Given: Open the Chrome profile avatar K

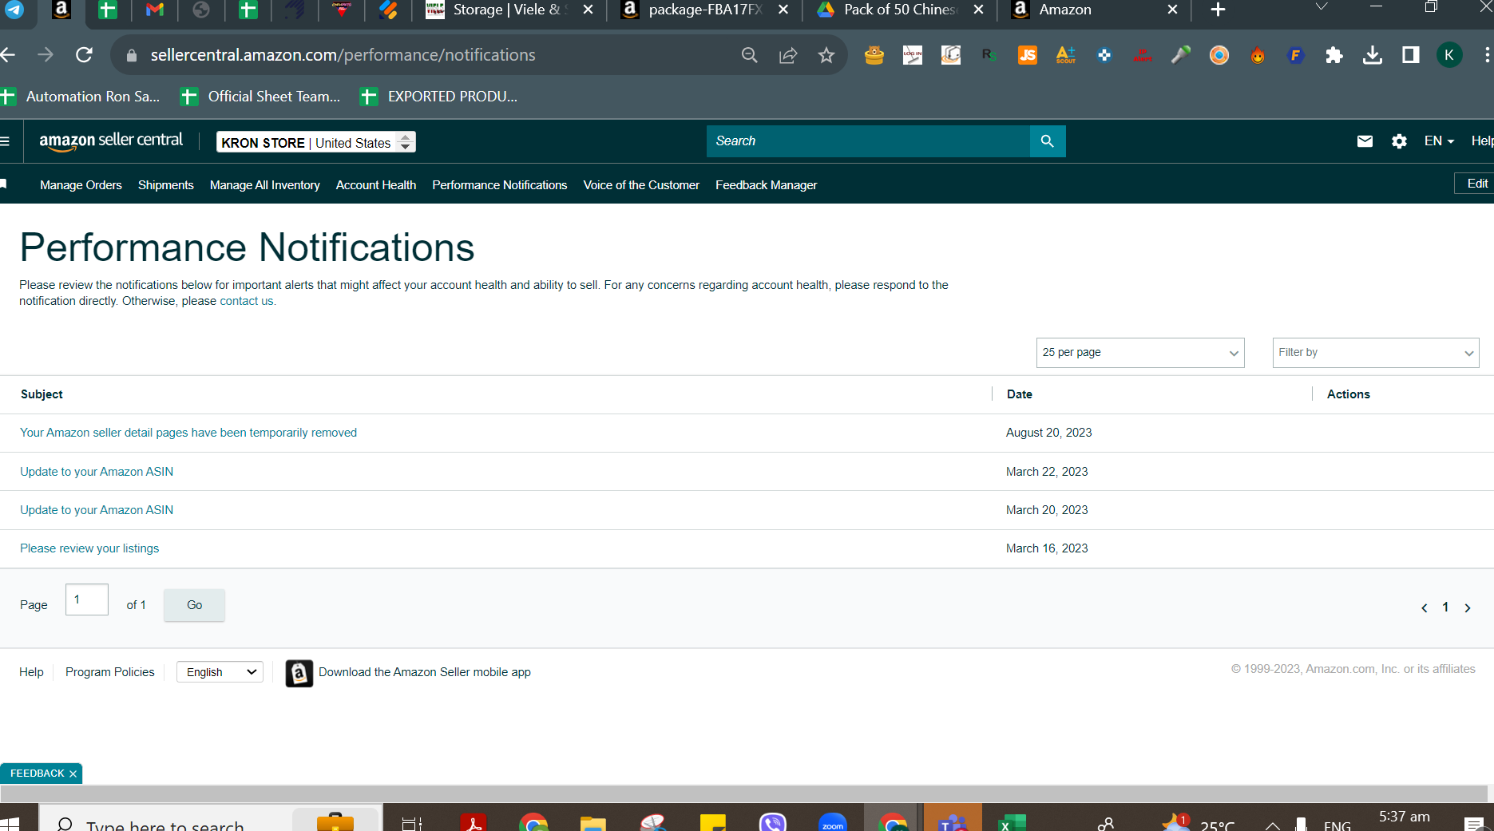Looking at the screenshot, I should click(1449, 55).
